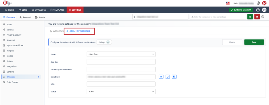The image size is (269, 105).
Task: Click the URL input field
Action: [x=121, y=84]
